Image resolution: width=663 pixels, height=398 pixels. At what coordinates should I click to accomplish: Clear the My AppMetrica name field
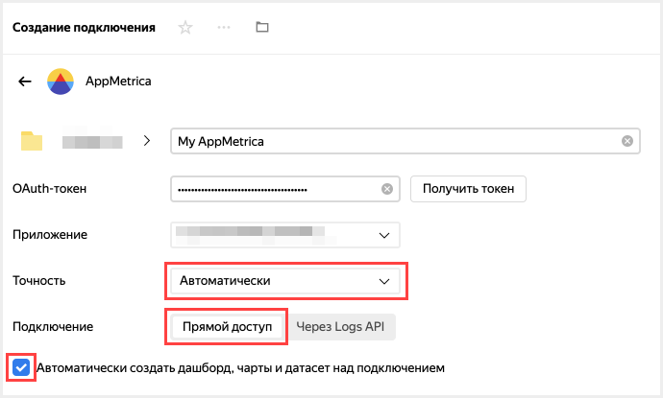coord(626,142)
